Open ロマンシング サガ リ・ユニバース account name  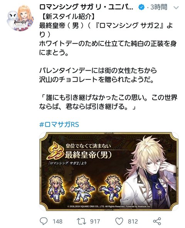pyautogui.click(x=86, y=7)
